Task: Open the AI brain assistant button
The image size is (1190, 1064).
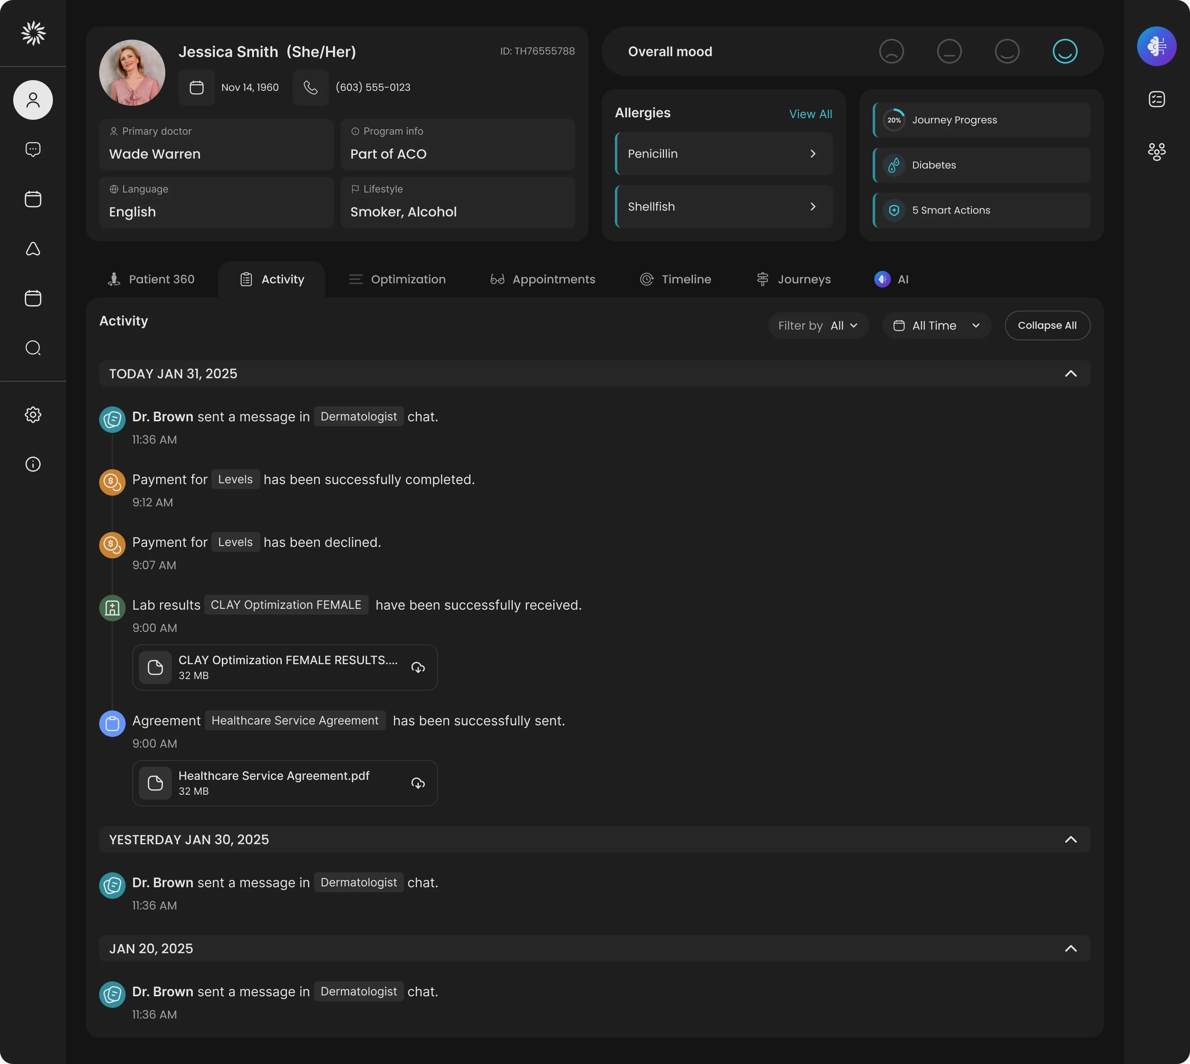Action: 1156,46
